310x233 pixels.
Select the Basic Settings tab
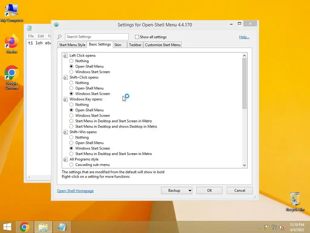(100, 44)
